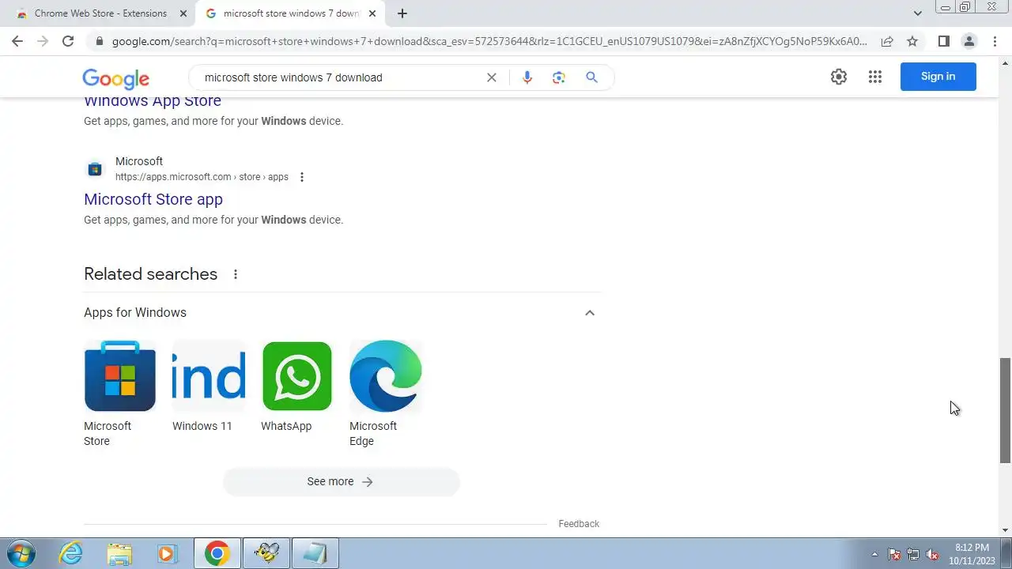Open the bee application in taskbar

pos(266,553)
